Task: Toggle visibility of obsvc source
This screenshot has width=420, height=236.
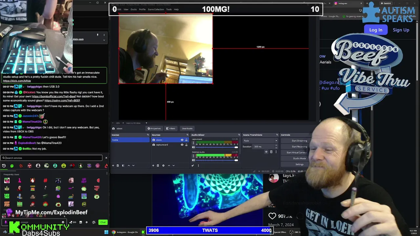Action: pos(182,140)
